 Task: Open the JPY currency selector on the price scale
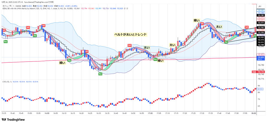click(259, 6)
